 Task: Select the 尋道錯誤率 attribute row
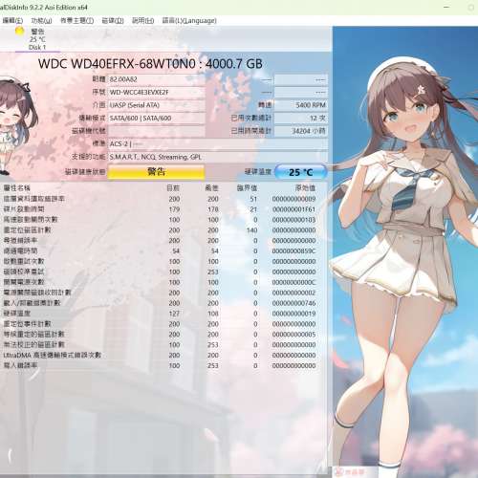click(x=163, y=241)
